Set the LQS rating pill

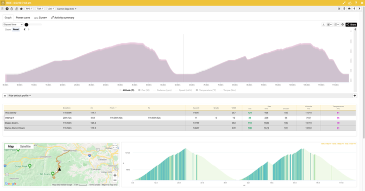click(x=50, y=9)
